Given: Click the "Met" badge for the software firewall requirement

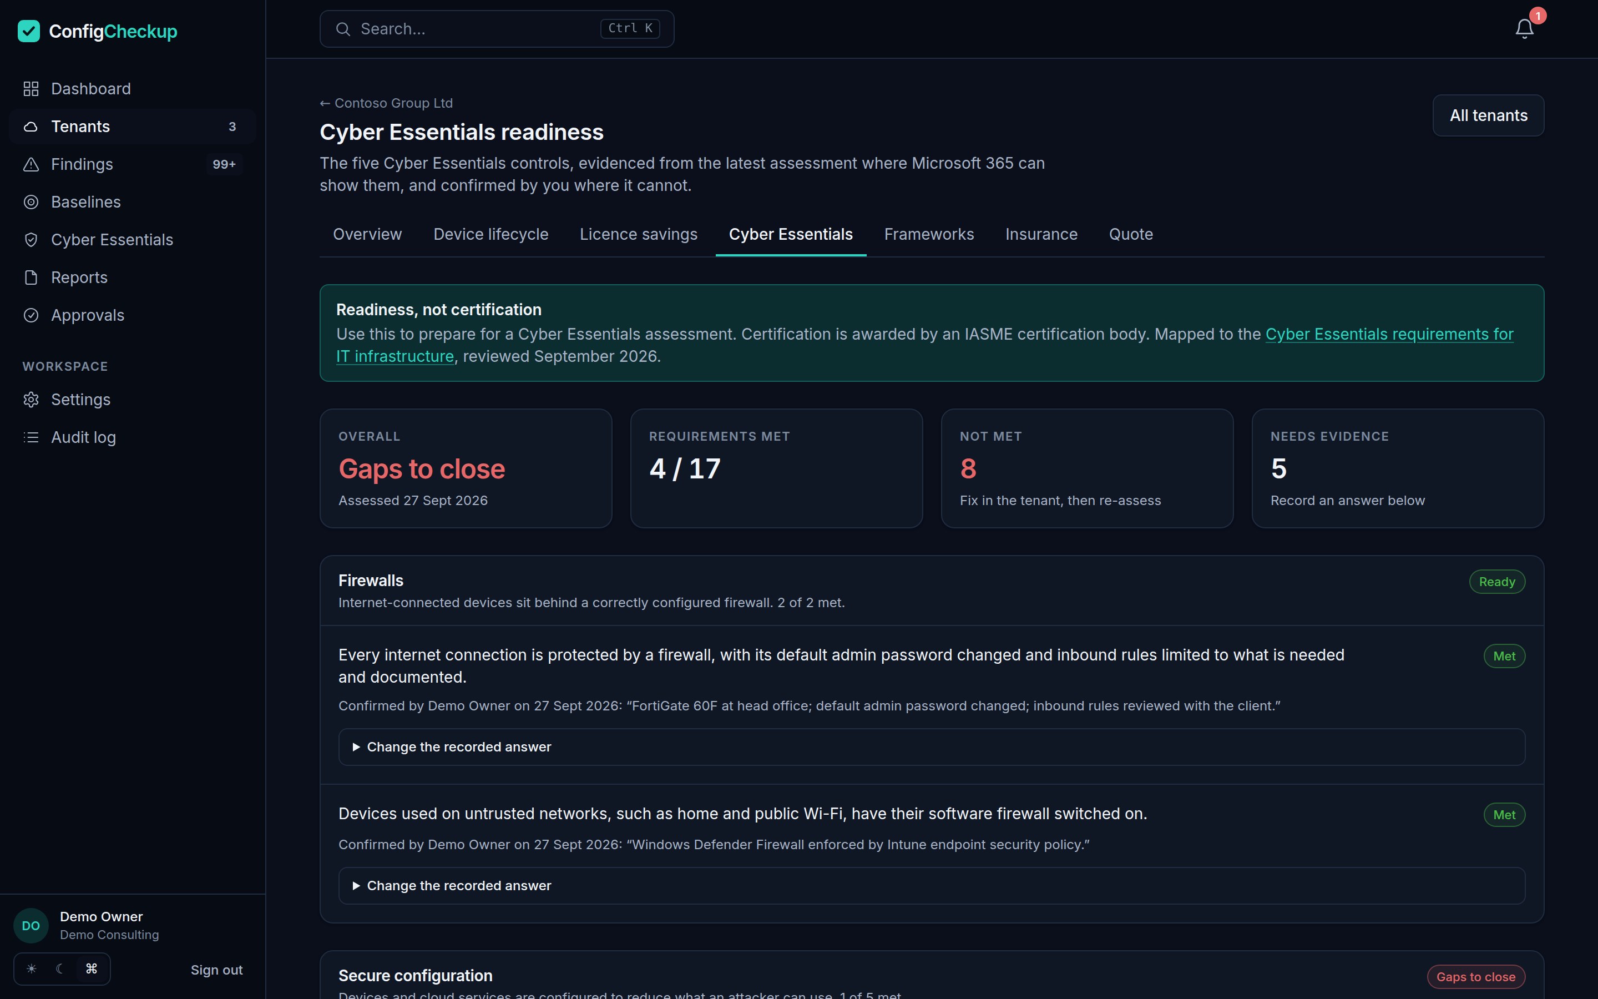Looking at the screenshot, I should pyautogui.click(x=1504, y=815).
